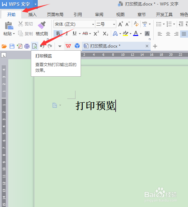This screenshot has height=207, width=188.
Task: Clear formatting with eraser A icon
Action: pyautogui.click(x=136, y=24)
